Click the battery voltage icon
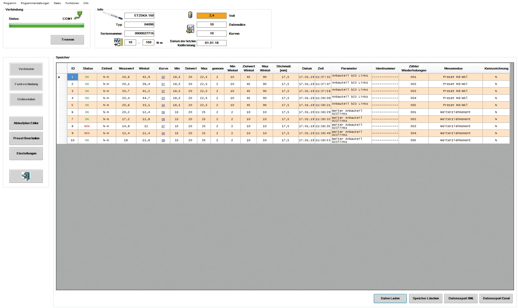This screenshot has width=518, height=308. (x=190, y=15)
